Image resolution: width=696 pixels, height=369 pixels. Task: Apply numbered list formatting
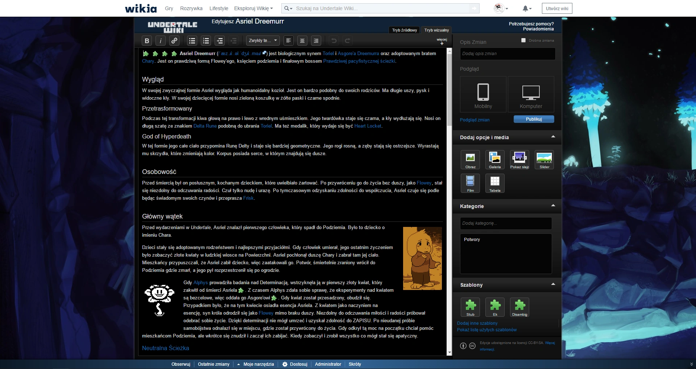click(x=206, y=41)
